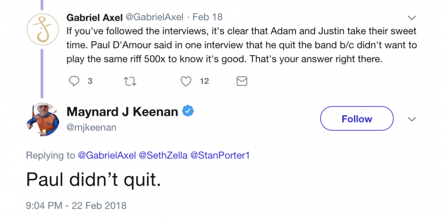Visit the @mjkeenan handle link
This screenshot has width=444, height=218.
[91, 127]
